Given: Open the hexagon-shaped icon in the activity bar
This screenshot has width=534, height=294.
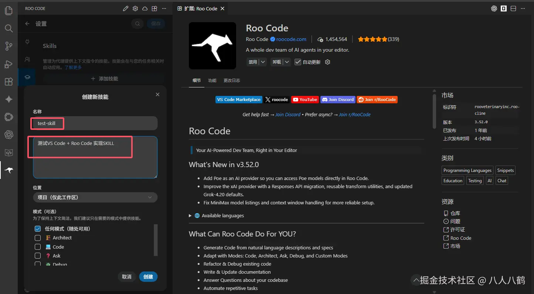Looking at the screenshot, I should point(8,117).
